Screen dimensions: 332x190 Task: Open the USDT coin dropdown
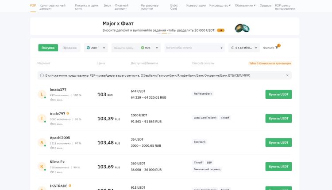point(96,48)
